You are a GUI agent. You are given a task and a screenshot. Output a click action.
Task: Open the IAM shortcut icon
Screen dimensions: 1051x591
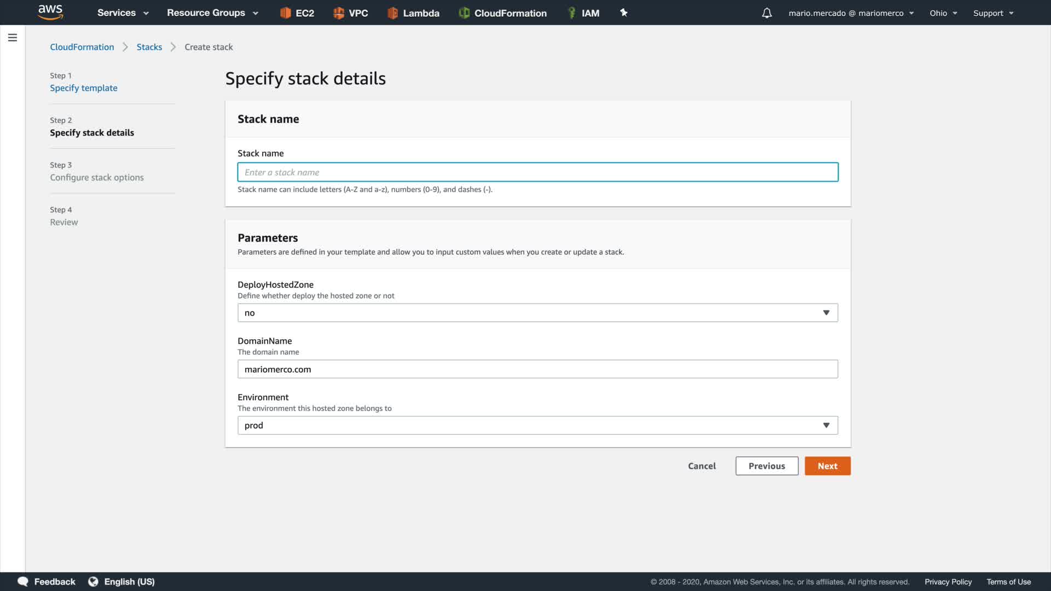(571, 13)
